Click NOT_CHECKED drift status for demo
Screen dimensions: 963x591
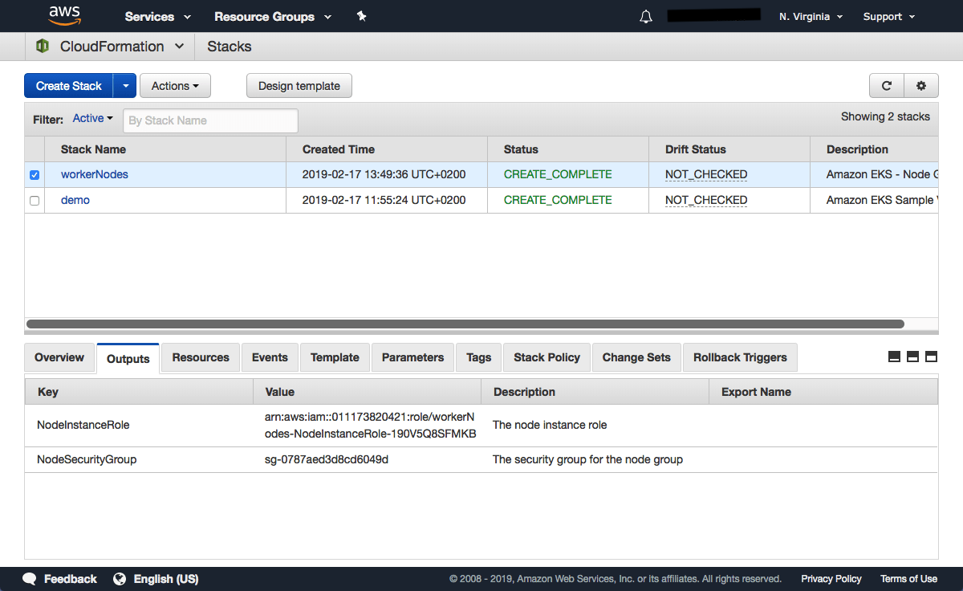point(706,200)
